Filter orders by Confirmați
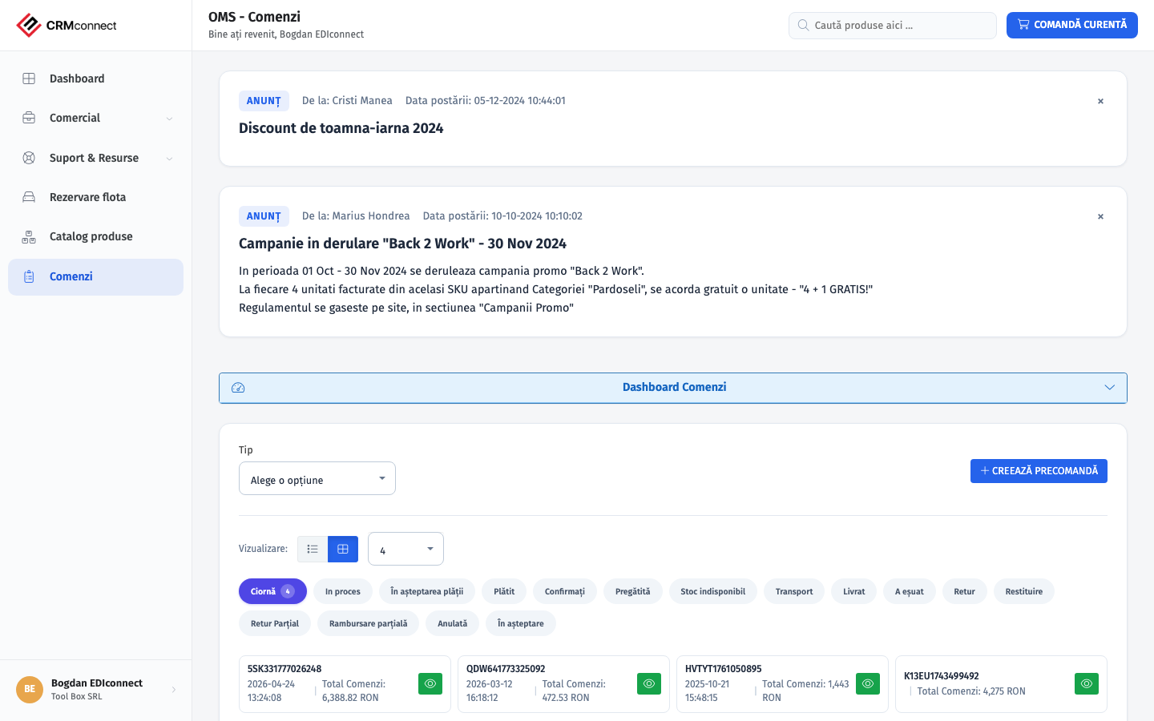This screenshot has height=721, width=1154. click(565, 591)
